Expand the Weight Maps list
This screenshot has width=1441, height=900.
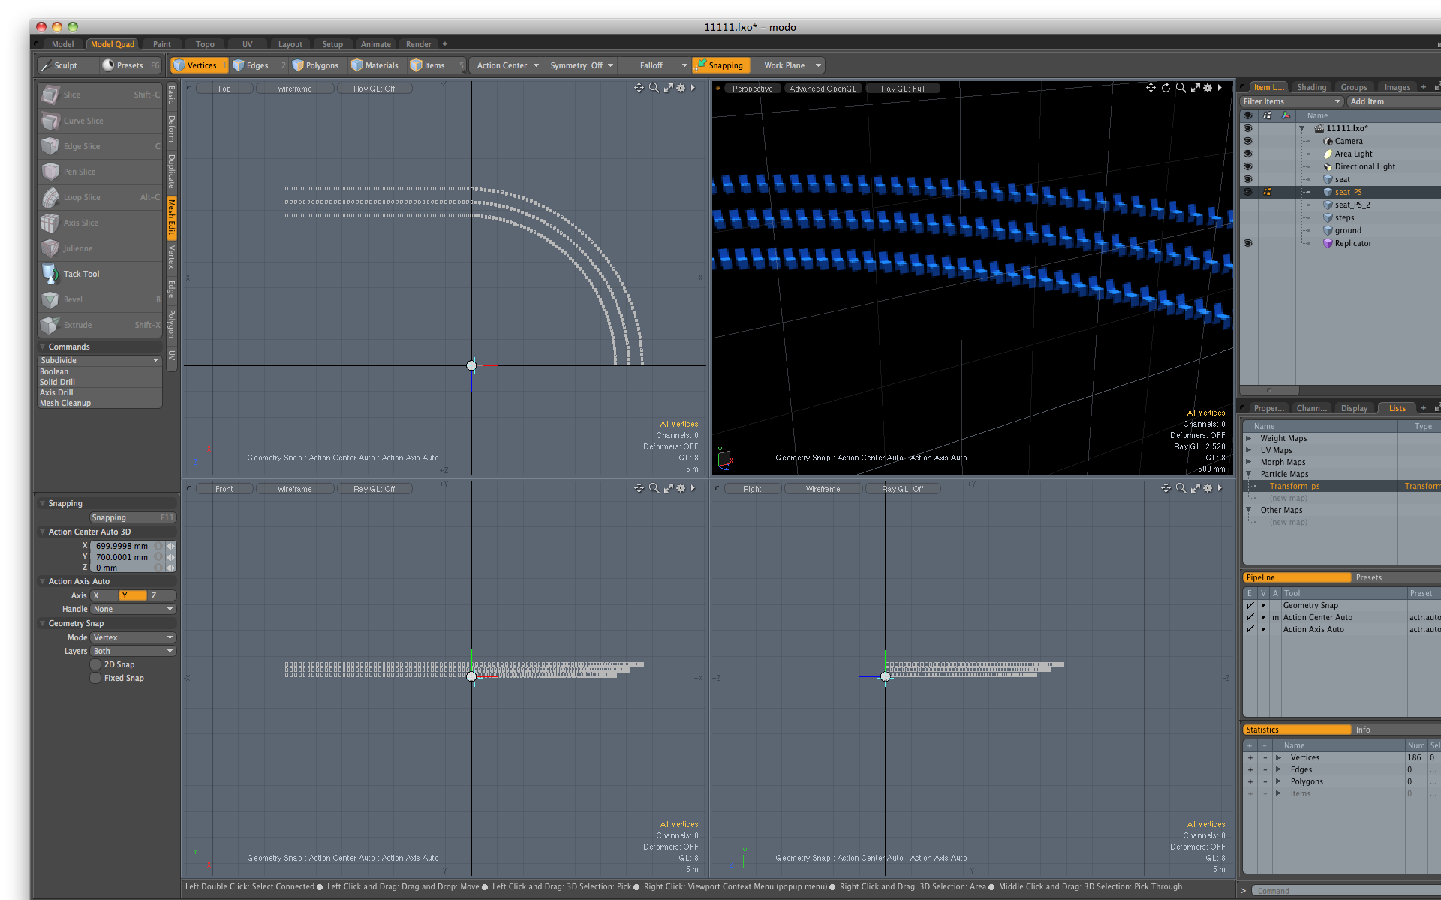pyautogui.click(x=1249, y=438)
